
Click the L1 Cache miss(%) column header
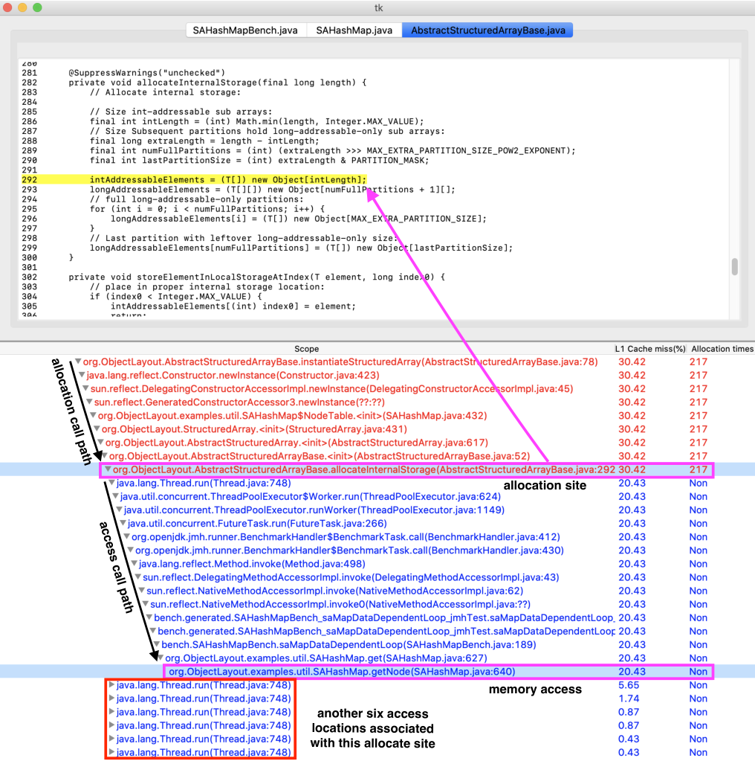650,349
